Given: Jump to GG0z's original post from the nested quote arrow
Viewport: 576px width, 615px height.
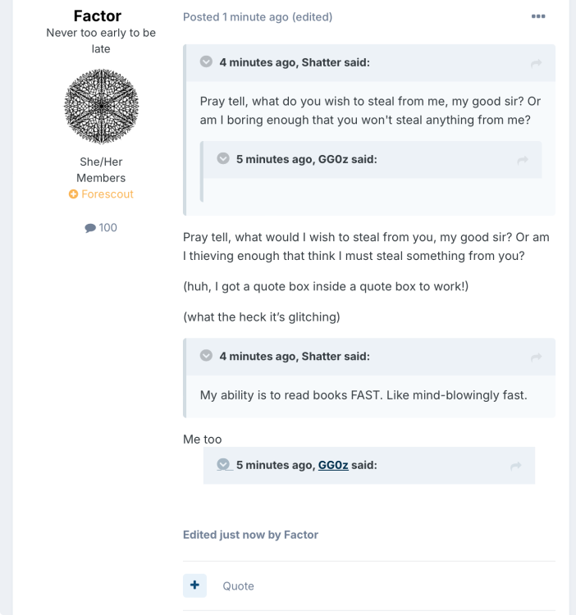Looking at the screenshot, I should pos(522,160).
